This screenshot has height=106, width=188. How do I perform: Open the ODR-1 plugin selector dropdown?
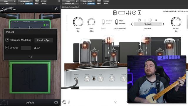pyautogui.click(x=8, y=4)
